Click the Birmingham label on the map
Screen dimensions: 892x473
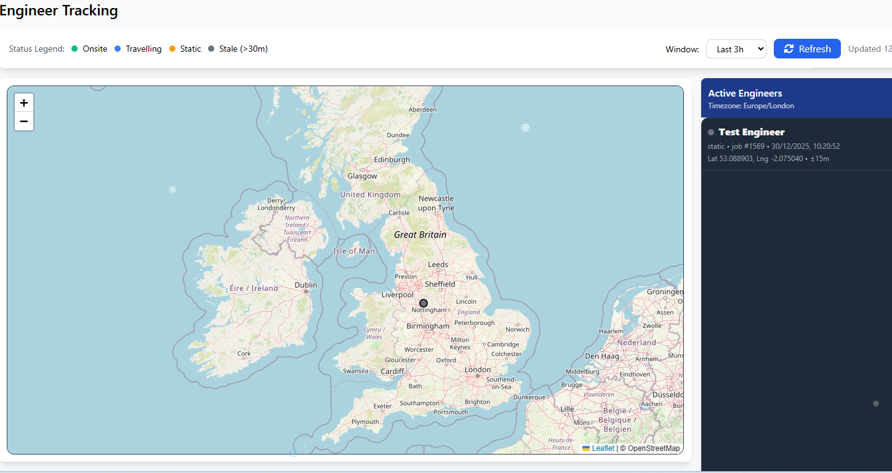point(428,326)
